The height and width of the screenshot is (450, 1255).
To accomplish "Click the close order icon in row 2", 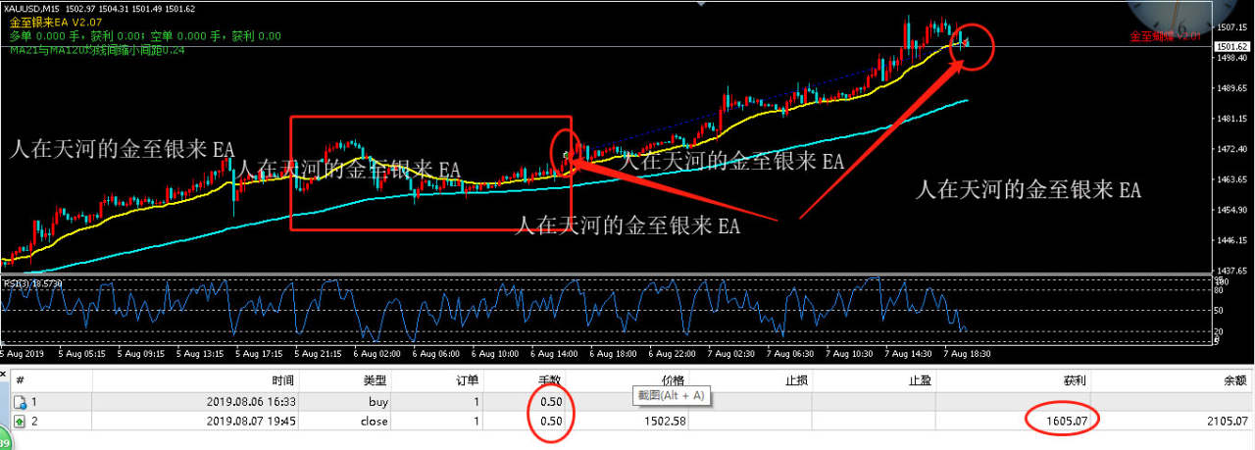I will (x=20, y=422).
